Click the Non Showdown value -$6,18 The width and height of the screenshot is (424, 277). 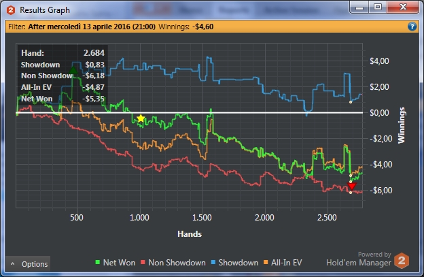93,76
